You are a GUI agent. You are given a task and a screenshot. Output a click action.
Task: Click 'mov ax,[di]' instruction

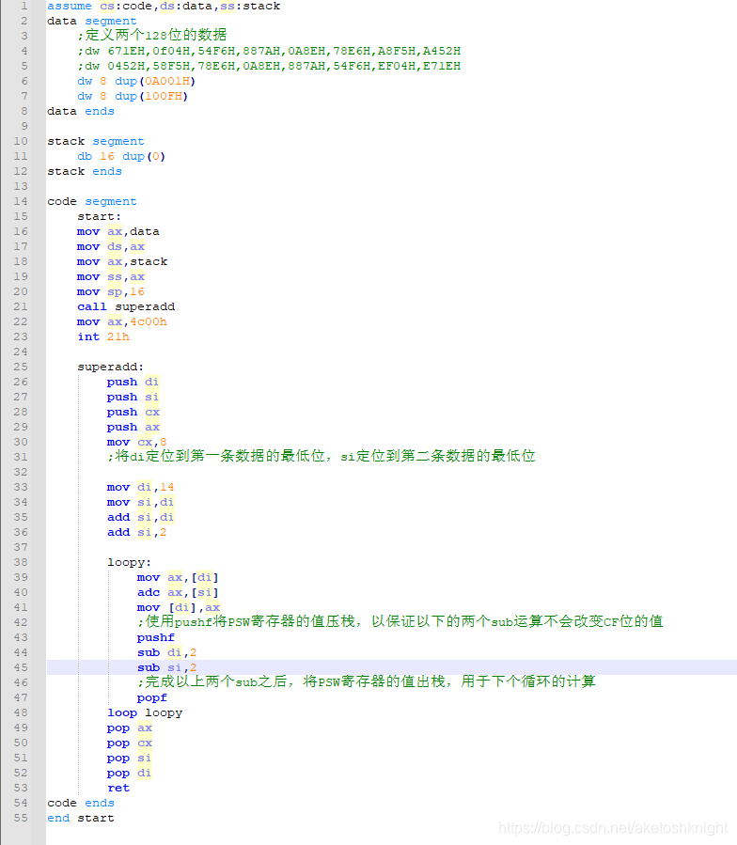pyautogui.click(x=178, y=578)
